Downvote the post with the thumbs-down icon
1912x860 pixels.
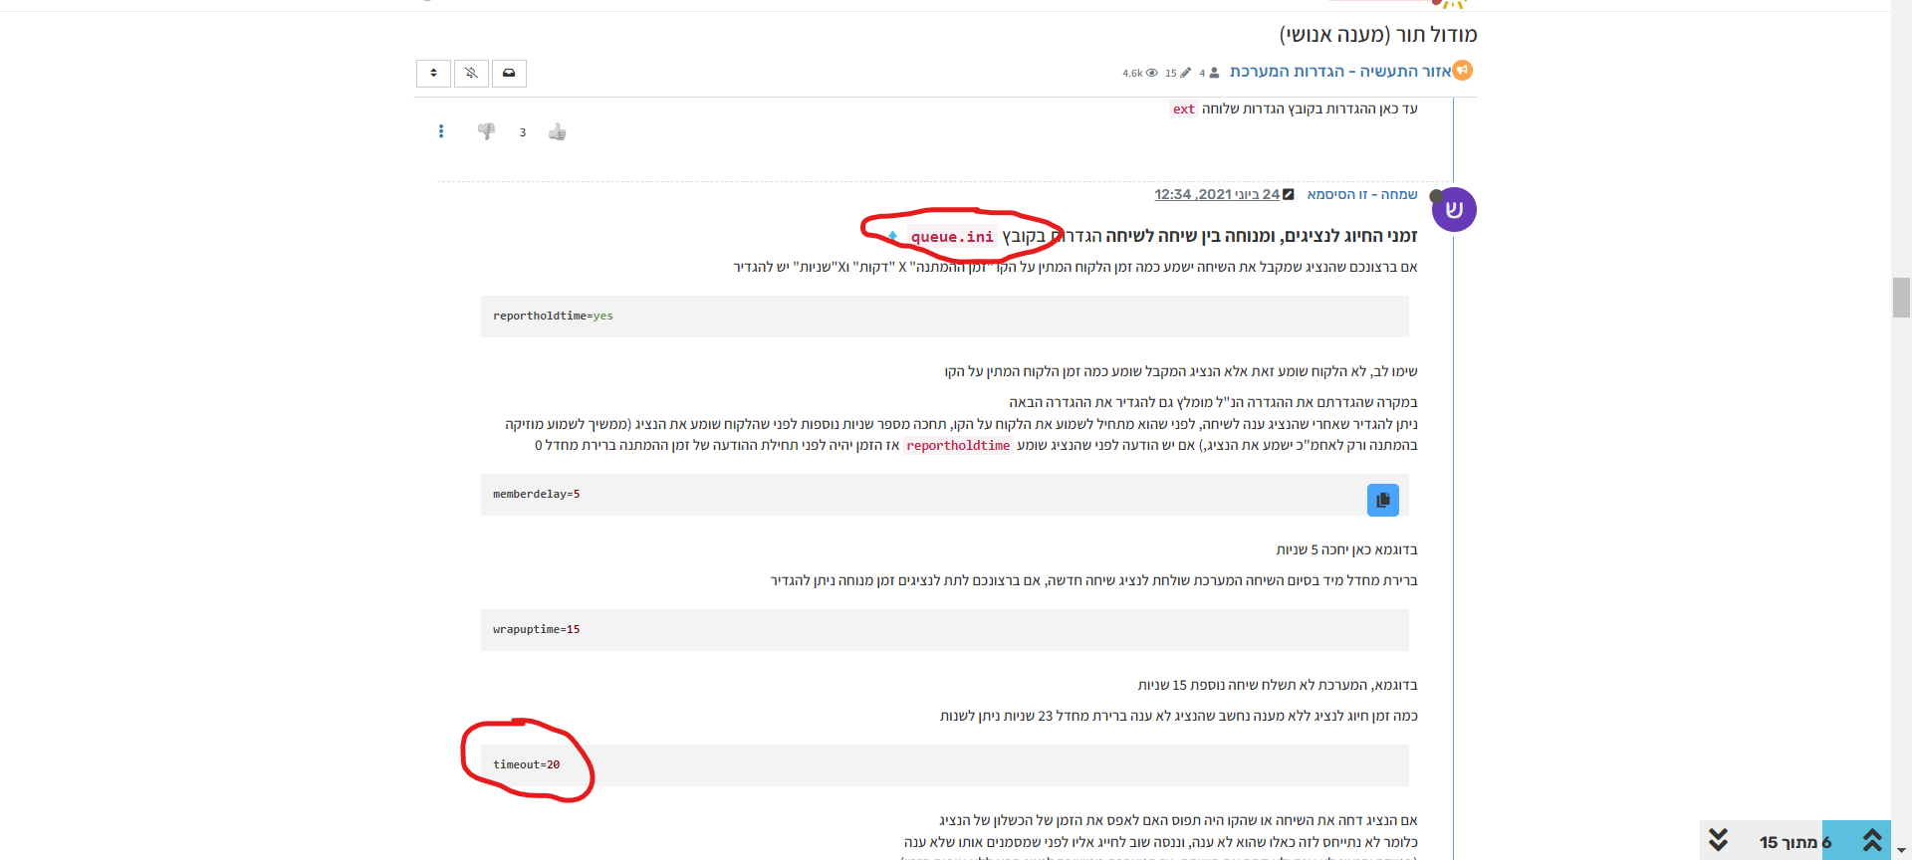[x=486, y=131]
